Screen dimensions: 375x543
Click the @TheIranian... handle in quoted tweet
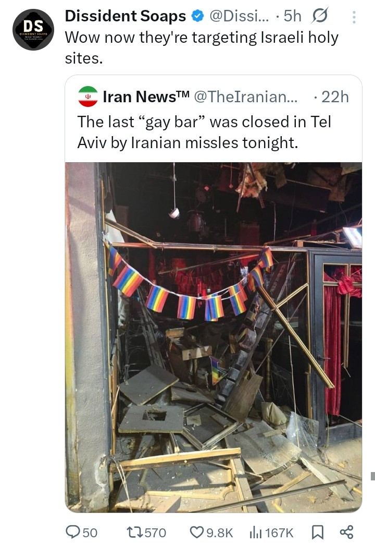coord(246,97)
